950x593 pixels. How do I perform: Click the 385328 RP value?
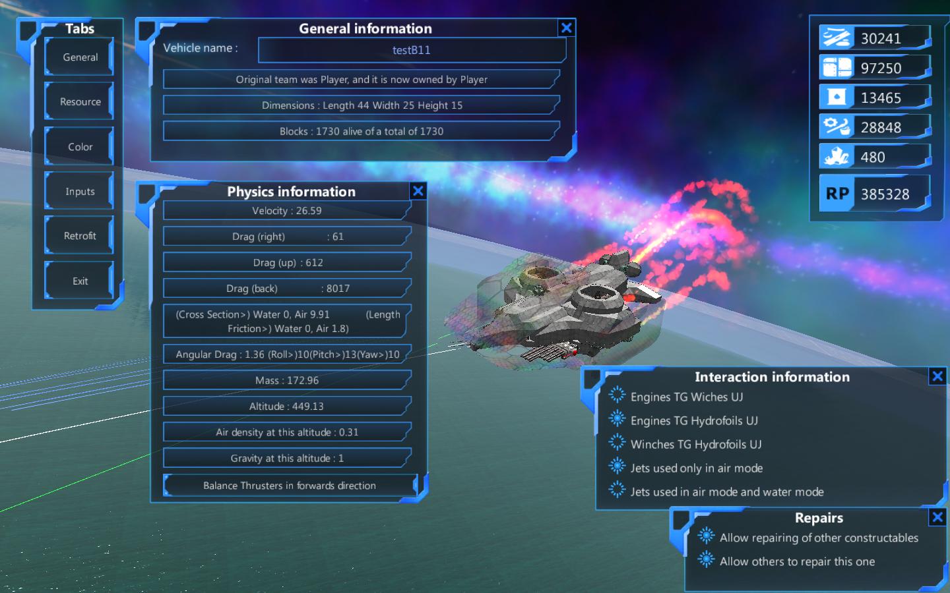pos(885,194)
